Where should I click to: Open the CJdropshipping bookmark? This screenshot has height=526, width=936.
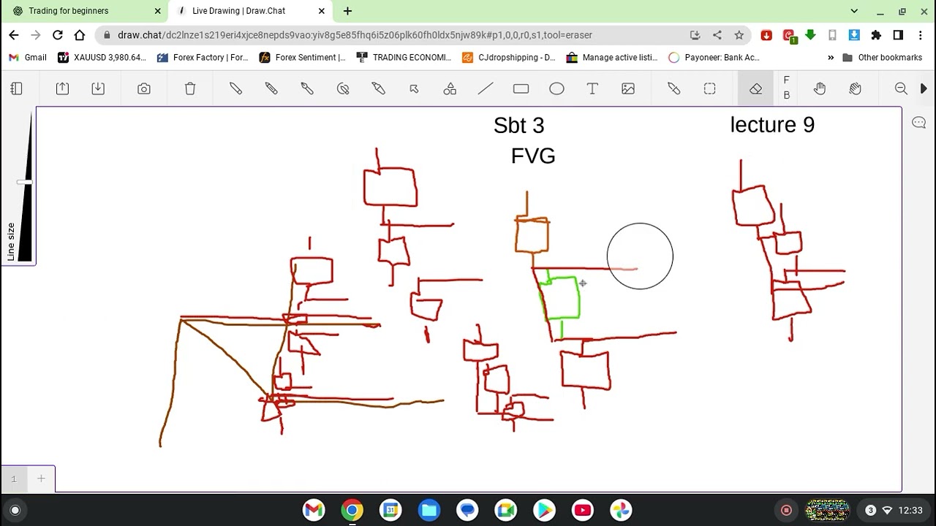coord(508,57)
